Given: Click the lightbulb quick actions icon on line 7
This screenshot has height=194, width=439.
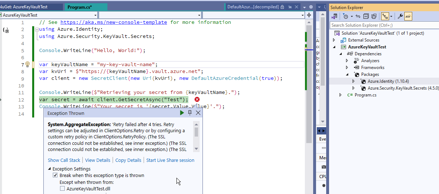Looking at the screenshot, I should [x=27, y=64].
